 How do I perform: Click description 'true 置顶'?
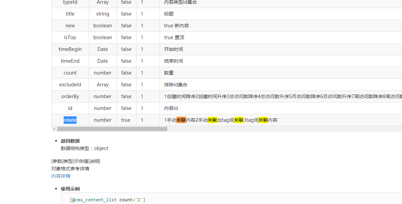(x=174, y=37)
